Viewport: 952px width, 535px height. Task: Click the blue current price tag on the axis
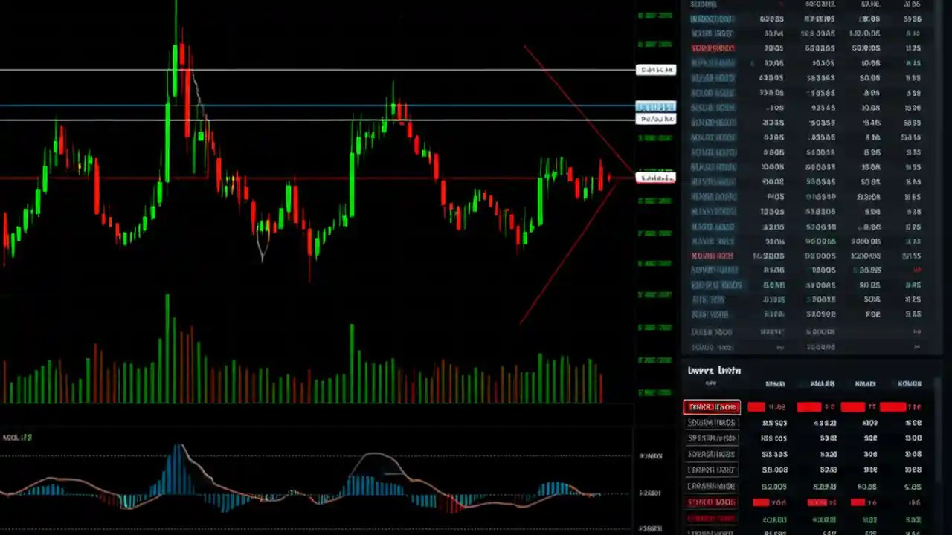tap(655, 107)
